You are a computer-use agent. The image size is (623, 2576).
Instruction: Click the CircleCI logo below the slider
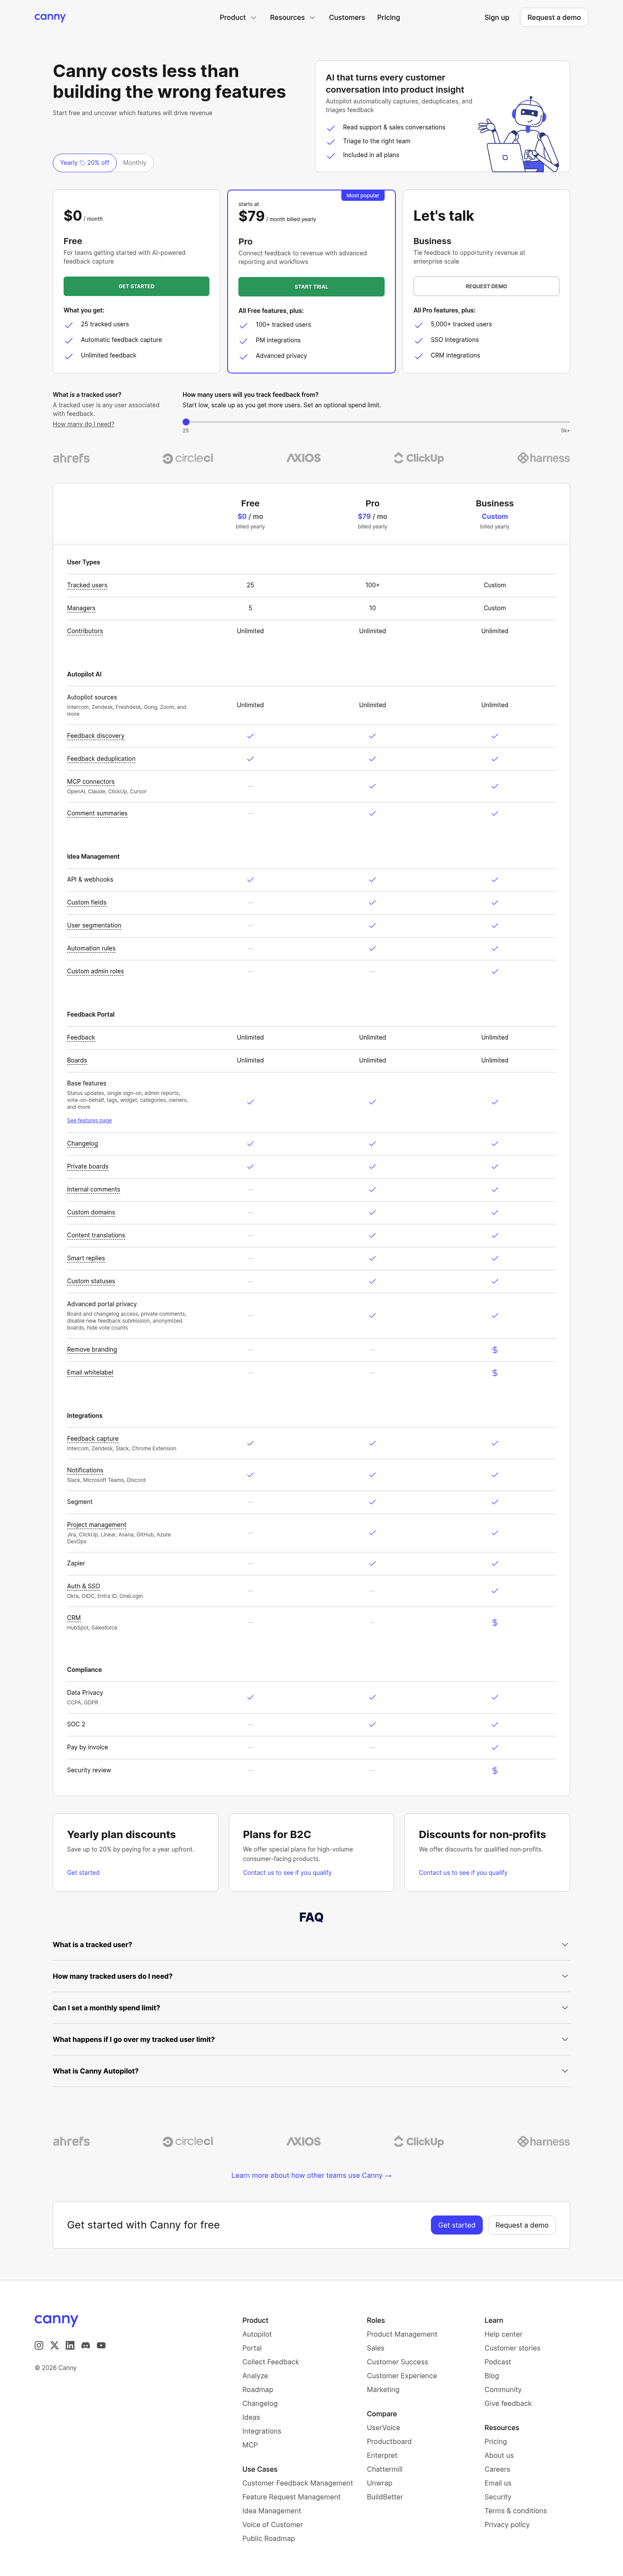point(188,458)
